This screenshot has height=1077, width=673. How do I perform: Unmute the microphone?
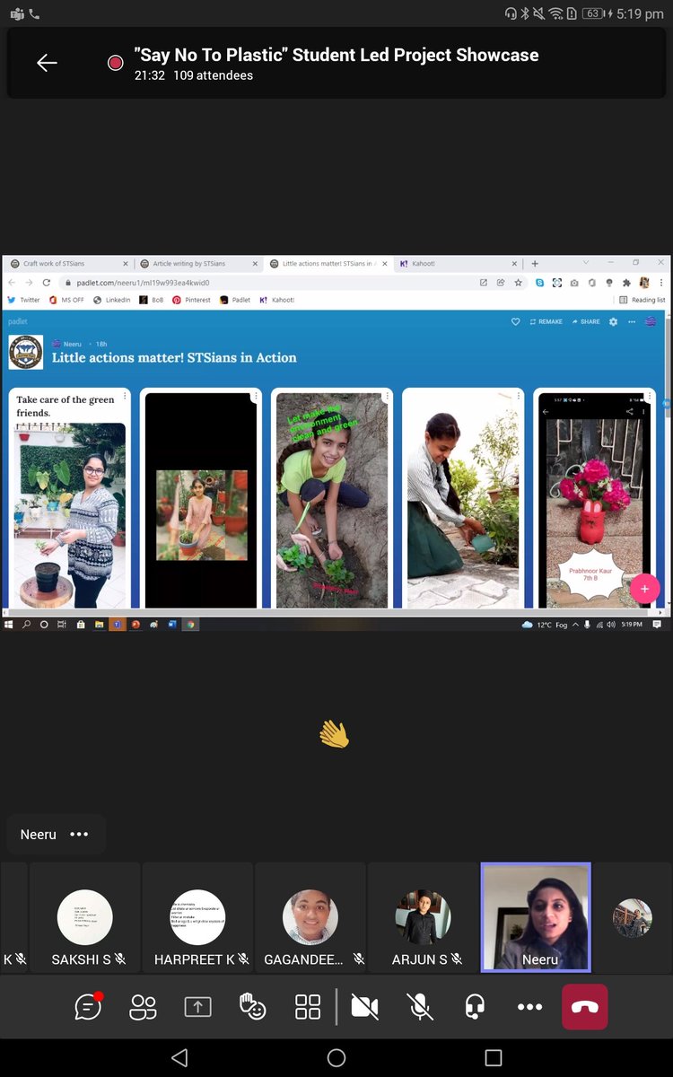pos(420,1007)
